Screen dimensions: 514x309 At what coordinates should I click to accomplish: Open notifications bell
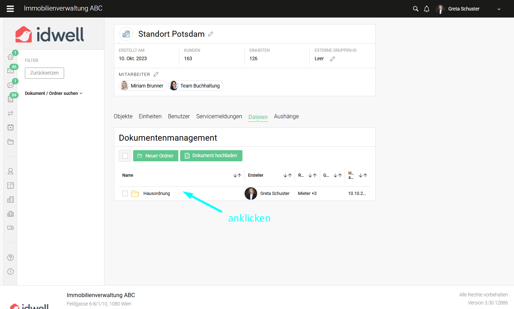tap(426, 9)
